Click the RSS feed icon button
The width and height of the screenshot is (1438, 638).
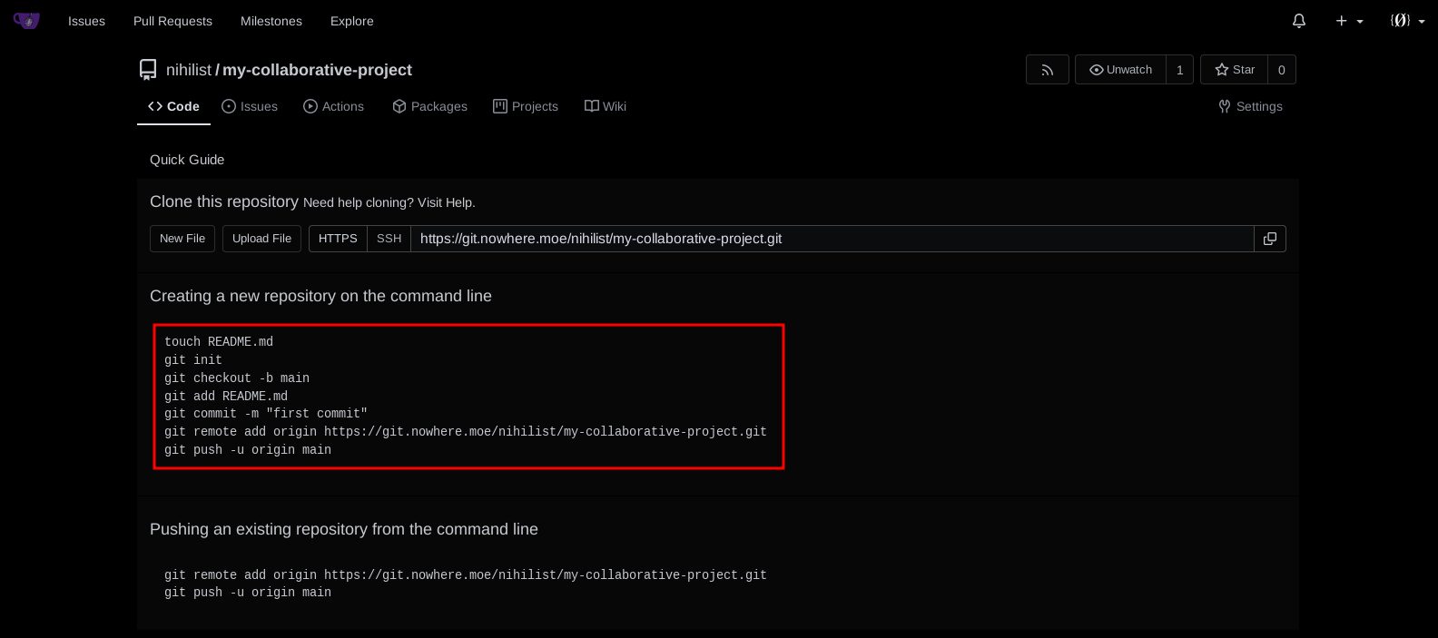point(1047,70)
